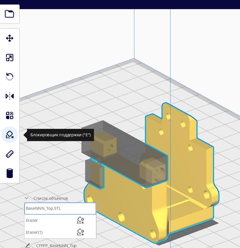Viewport: 240px width, 248px height.
Task: Select the Scale tool
Action: 10,58
